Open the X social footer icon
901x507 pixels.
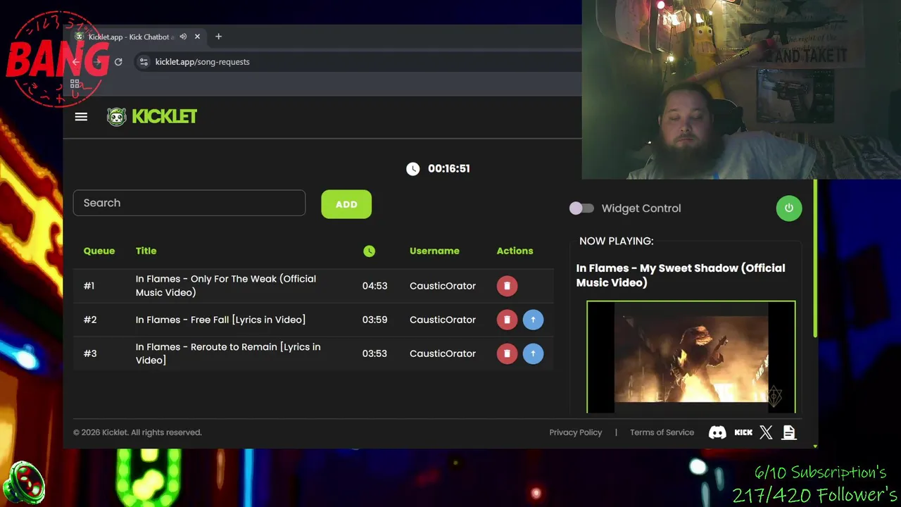(x=766, y=432)
